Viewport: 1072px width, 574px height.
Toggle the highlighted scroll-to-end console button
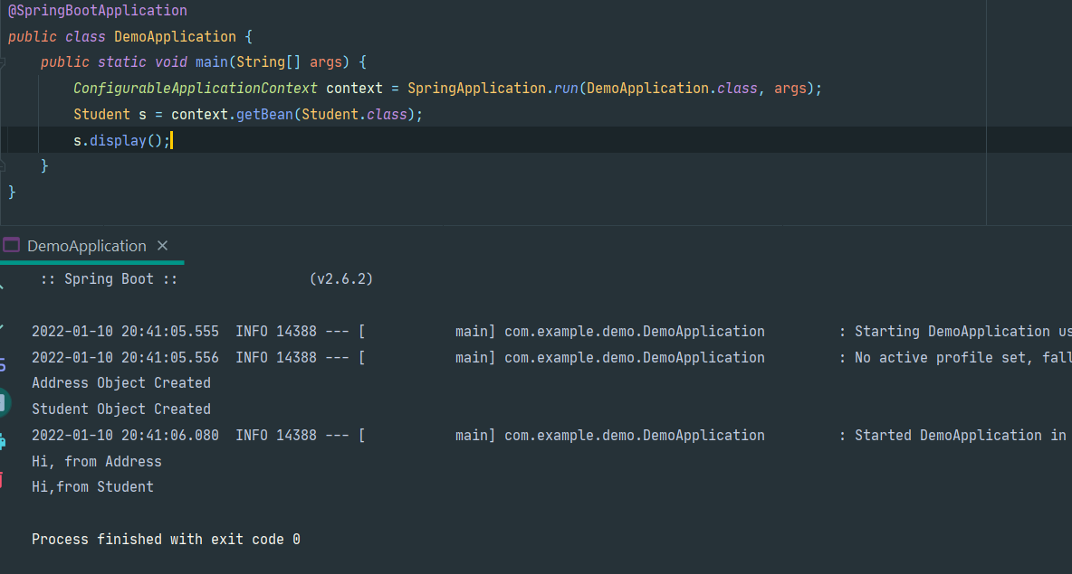(4, 403)
